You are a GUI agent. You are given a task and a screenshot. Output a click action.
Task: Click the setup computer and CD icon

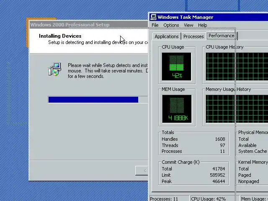click(54, 69)
